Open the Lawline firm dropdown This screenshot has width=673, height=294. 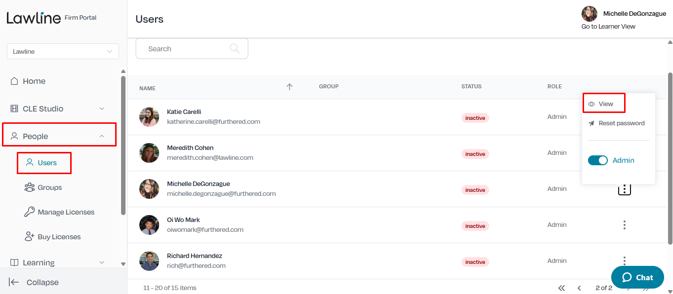pyautogui.click(x=63, y=51)
